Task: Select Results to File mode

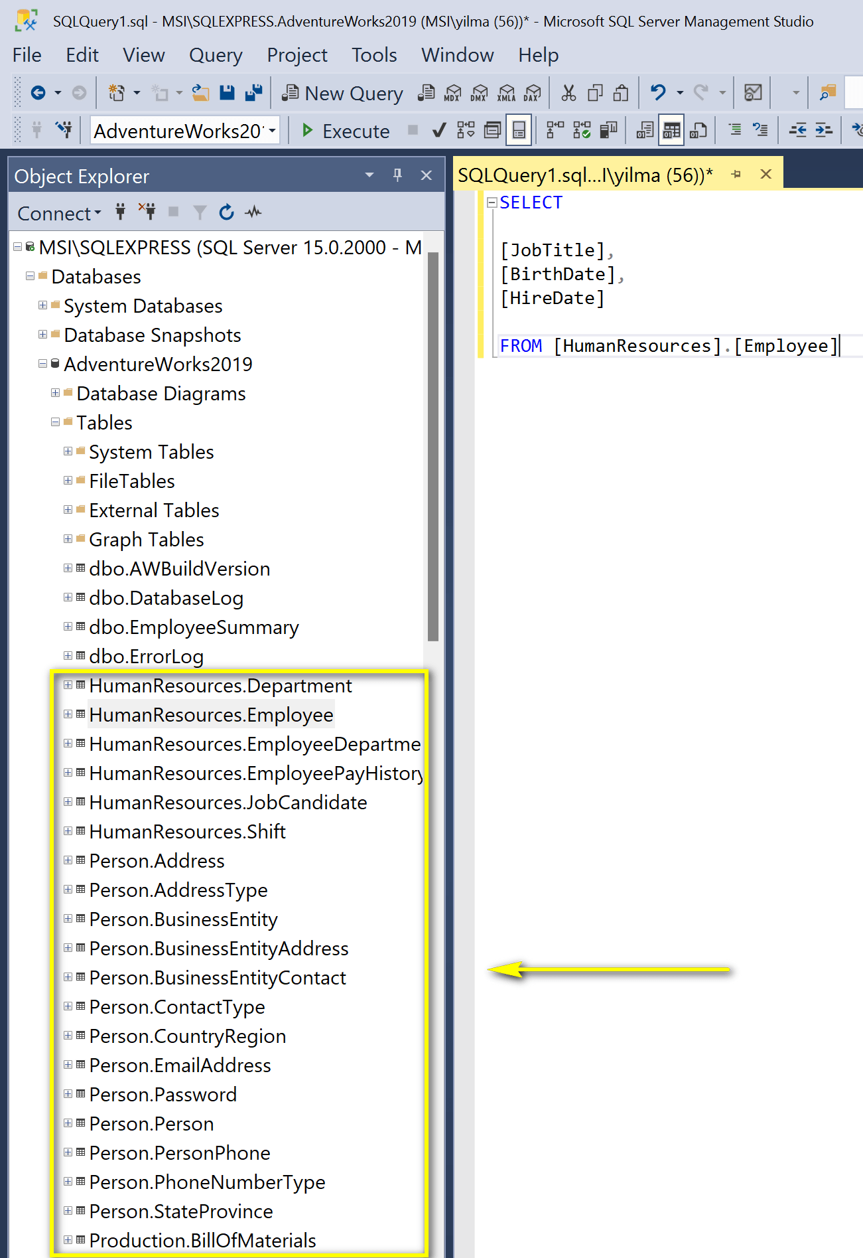Action: pos(698,130)
